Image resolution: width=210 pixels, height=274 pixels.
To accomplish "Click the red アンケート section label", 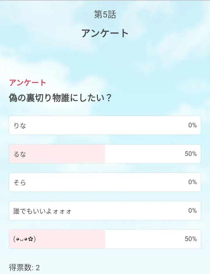I will pyautogui.click(x=28, y=82).
